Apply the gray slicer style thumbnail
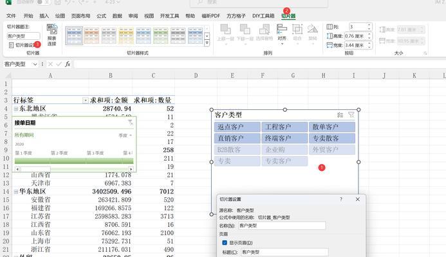Screen dimensions: 446x257 pyautogui.click(x=109, y=35)
